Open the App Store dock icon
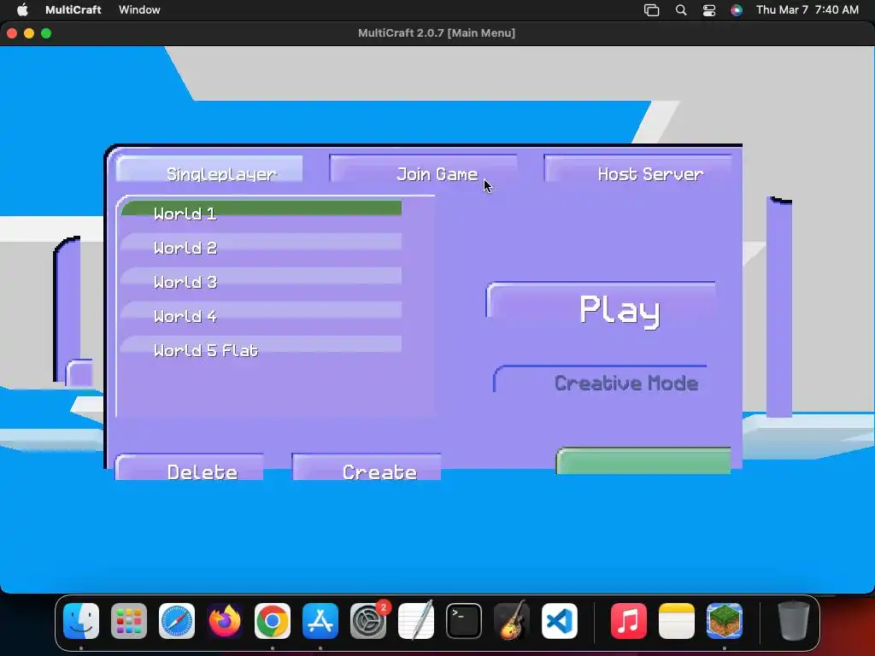 pos(320,621)
